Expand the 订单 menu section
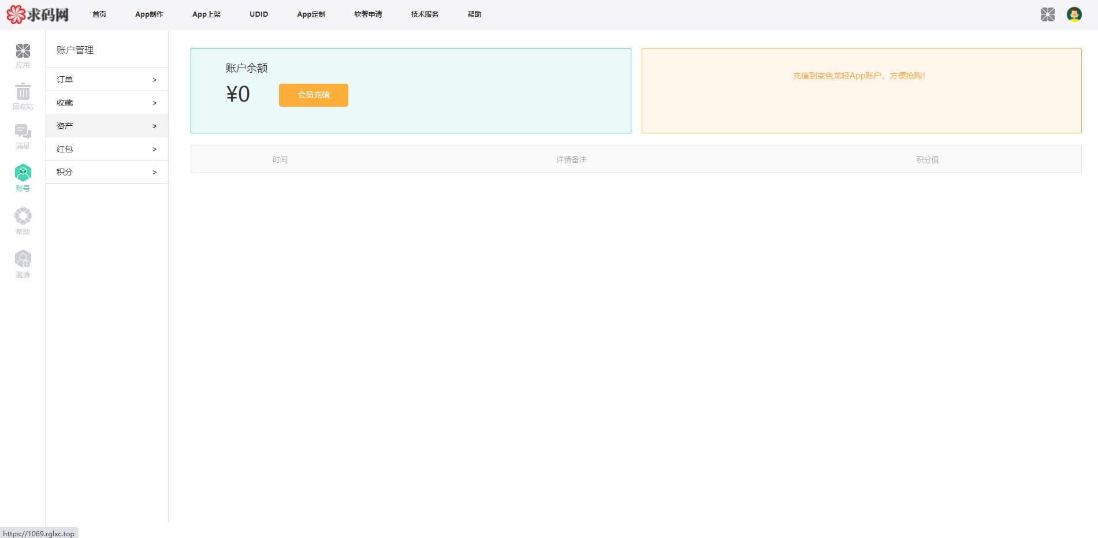Viewport: 1098px width, 538px height. (107, 80)
